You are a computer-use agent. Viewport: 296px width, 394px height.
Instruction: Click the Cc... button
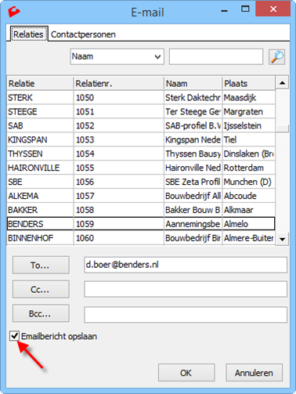pyautogui.click(x=41, y=289)
